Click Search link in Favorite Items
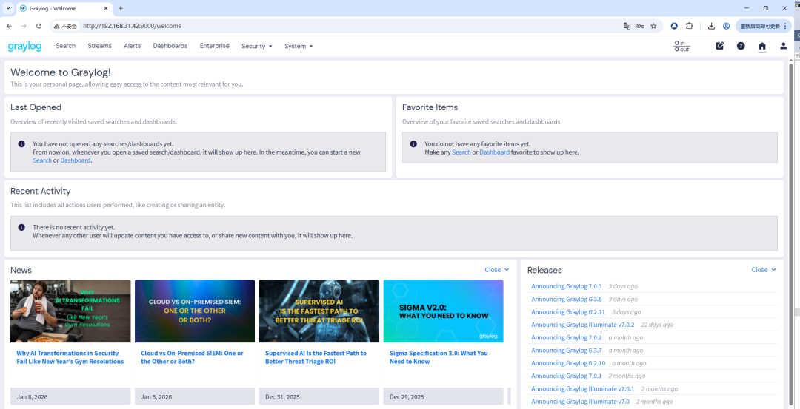Viewport: 800px width, 409px height. (461, 152)
